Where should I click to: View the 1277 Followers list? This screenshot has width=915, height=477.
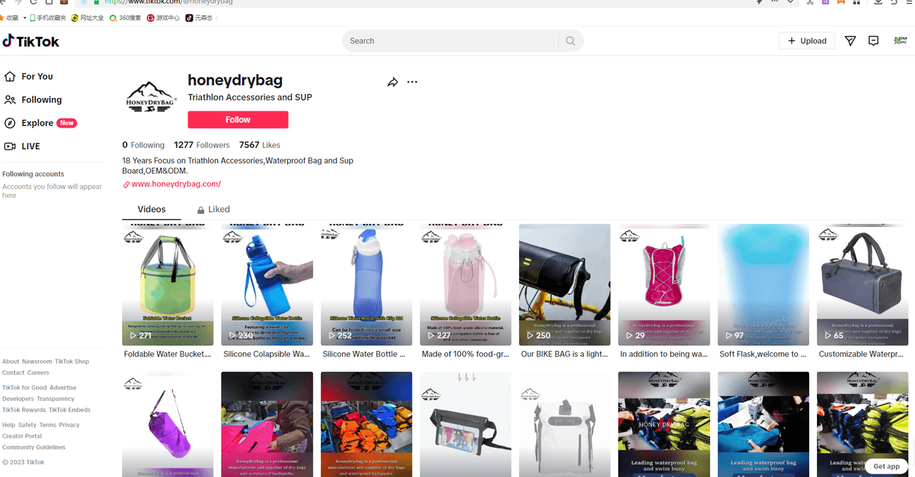pyautogui.click(x=202, y=145)
